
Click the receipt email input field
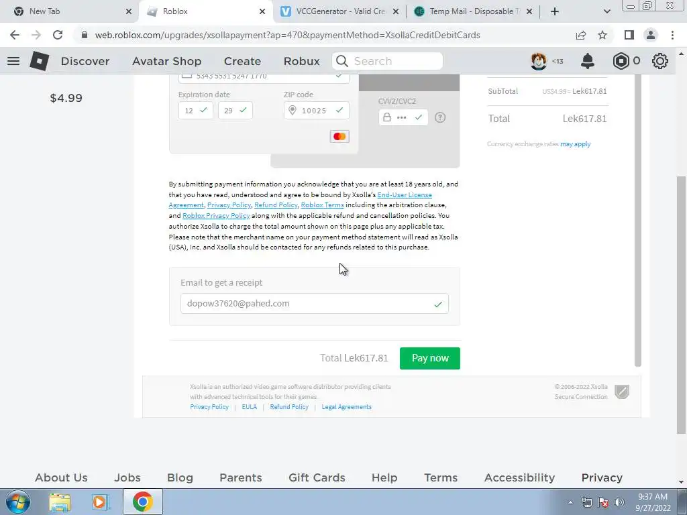(x=314, y=304)
